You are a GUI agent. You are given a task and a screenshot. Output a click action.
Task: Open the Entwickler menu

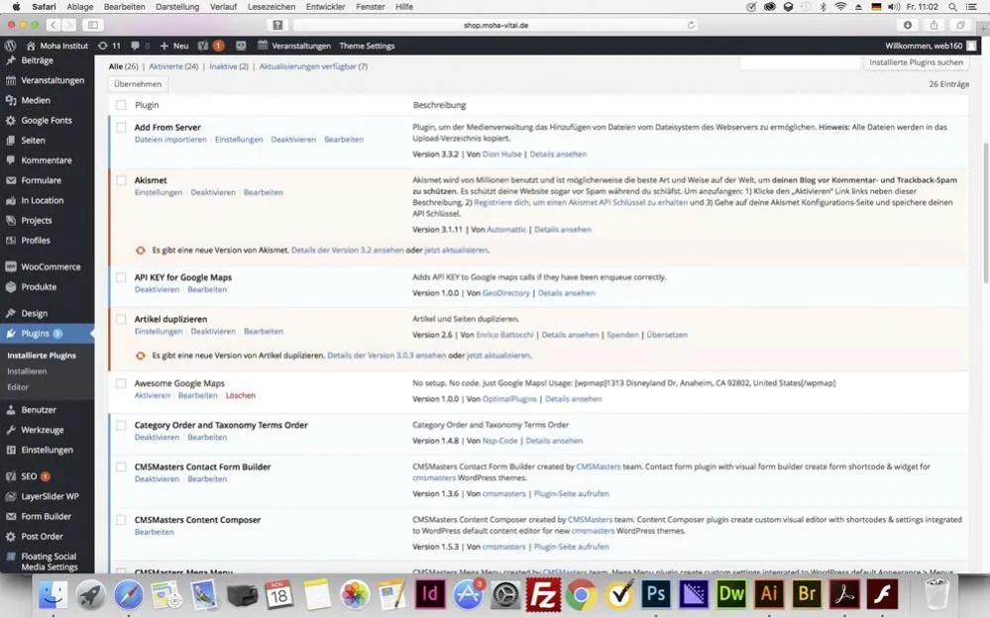point(325,6)
